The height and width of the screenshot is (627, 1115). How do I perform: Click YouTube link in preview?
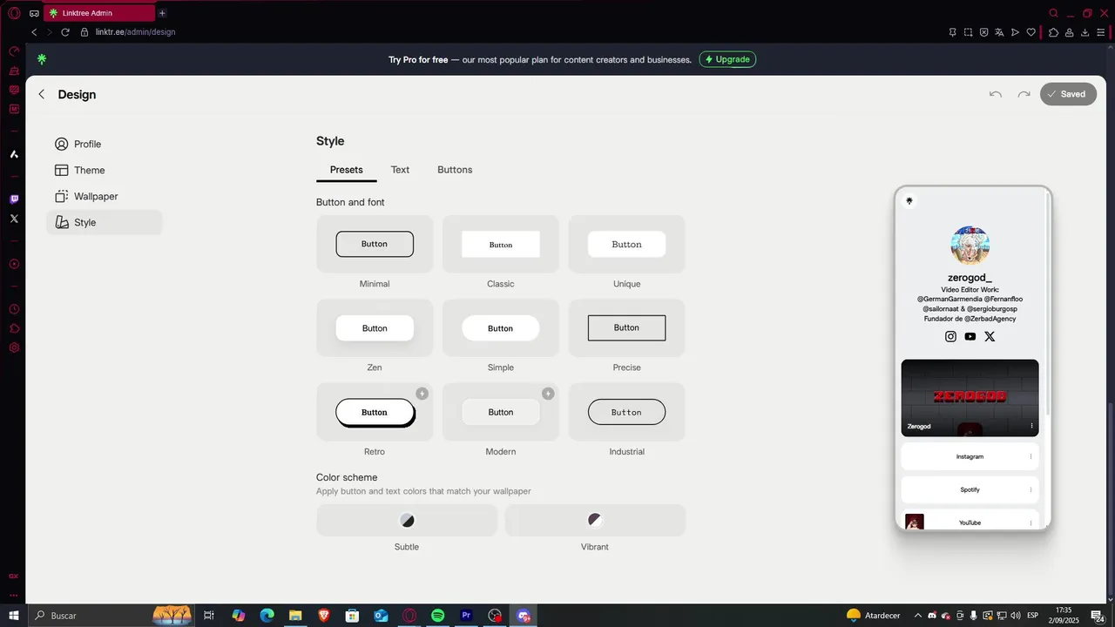coord(970,521)
